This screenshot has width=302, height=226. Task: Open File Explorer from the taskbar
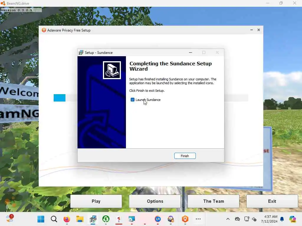(x=80, y=219)
